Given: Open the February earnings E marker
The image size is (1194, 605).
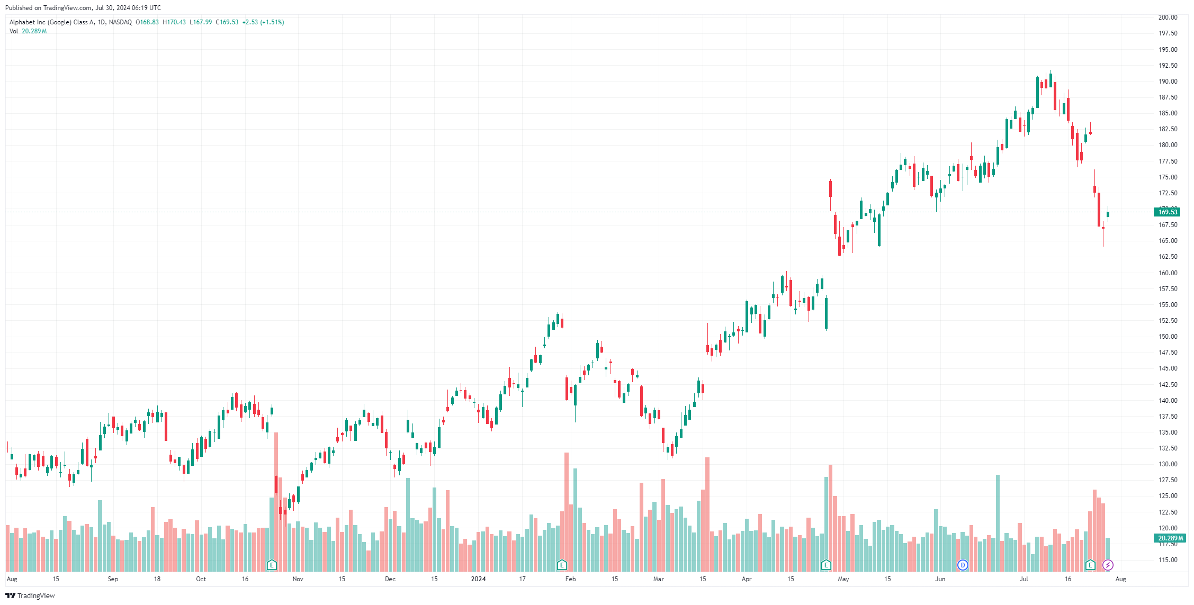Looking at the screenshot, I should [562, 565].
